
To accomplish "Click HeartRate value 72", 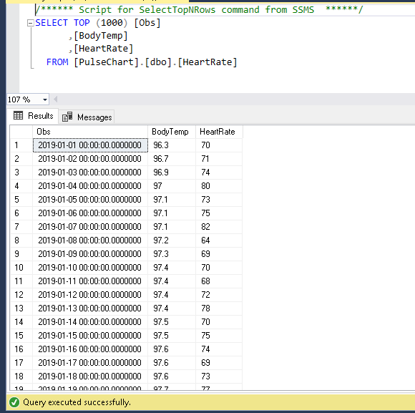I will [x=219, y=295].
